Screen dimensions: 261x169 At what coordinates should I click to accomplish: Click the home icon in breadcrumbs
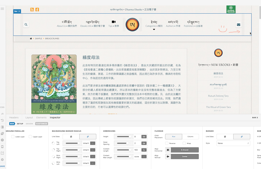pyautogui.click(x=31, y=38)
